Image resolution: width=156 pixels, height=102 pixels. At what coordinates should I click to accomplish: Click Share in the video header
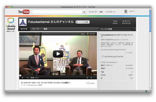point(83,34)
